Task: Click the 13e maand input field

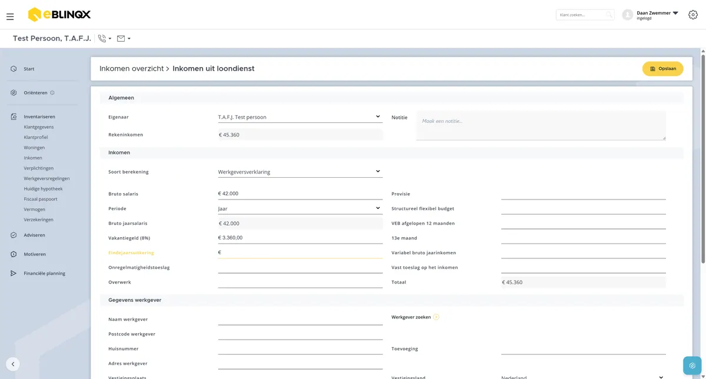Action: tap(584, 238)
